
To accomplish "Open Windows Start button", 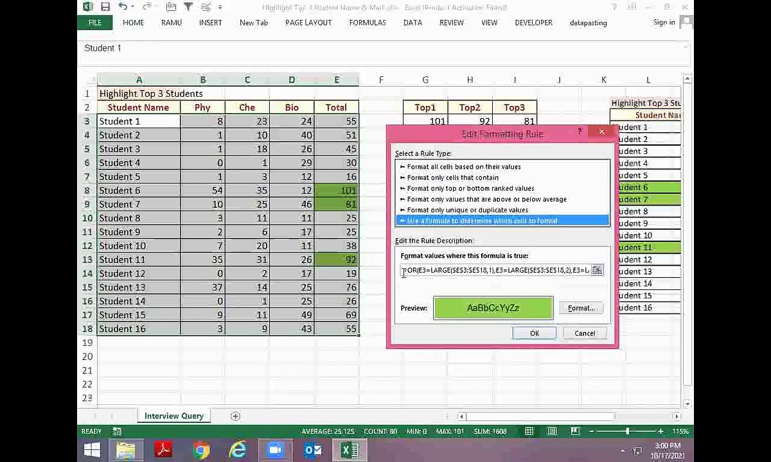I will [91, 450].
